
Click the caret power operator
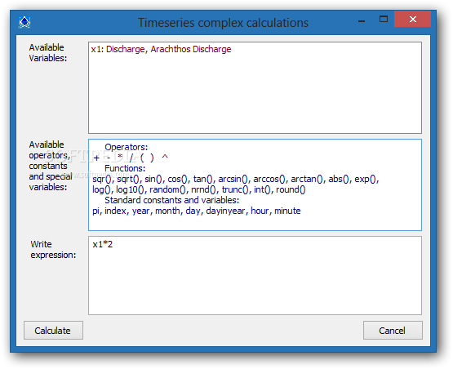click(x=165, y=157)
